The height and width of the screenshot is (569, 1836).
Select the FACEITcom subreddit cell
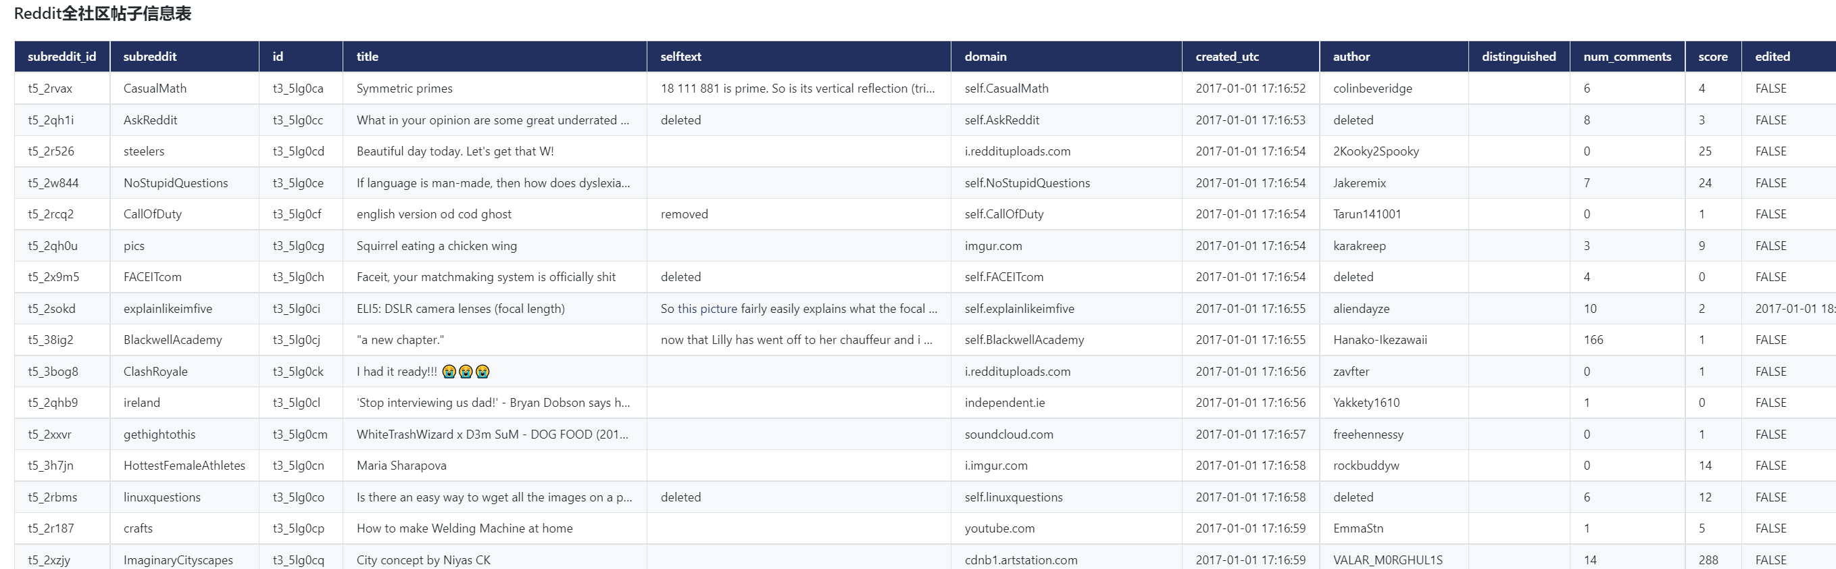(184, 276)
